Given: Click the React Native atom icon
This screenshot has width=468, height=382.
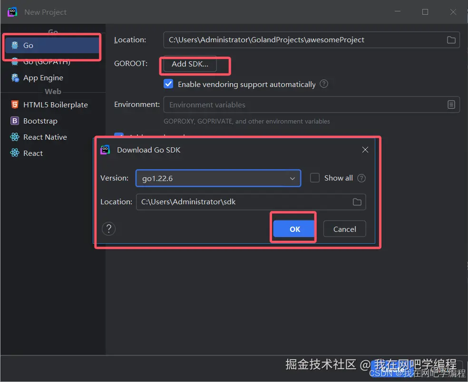Looking at the screenshot, I should point(15,137).
